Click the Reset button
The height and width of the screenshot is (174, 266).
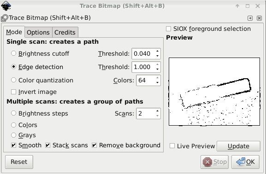click(x=19, y=162)
